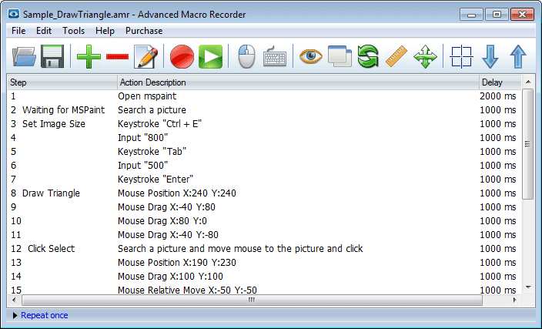The width and height of the screenshot is (542, 329).
Task: Click the eye picture-search icon
Action: [x=311, y=56]
